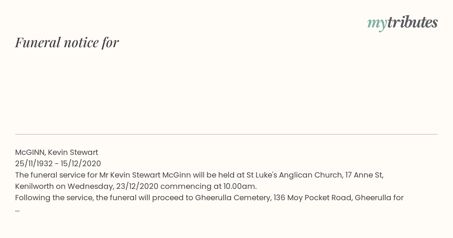
Task: Click "Mr Kevin Stewart McGinn" in the sentence
Action: point(146,175)
